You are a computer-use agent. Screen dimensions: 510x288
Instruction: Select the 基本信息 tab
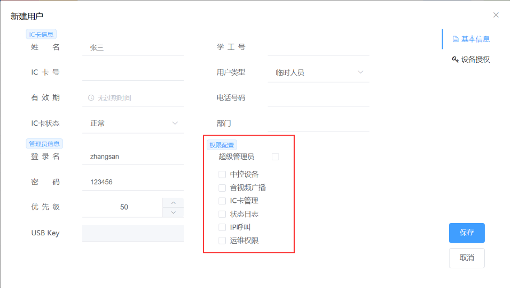click(475, 39)
